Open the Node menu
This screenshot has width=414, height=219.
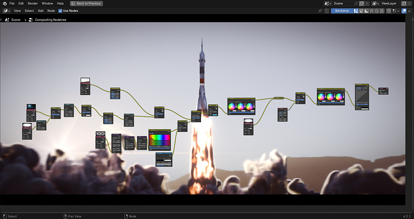click(51, 11)
